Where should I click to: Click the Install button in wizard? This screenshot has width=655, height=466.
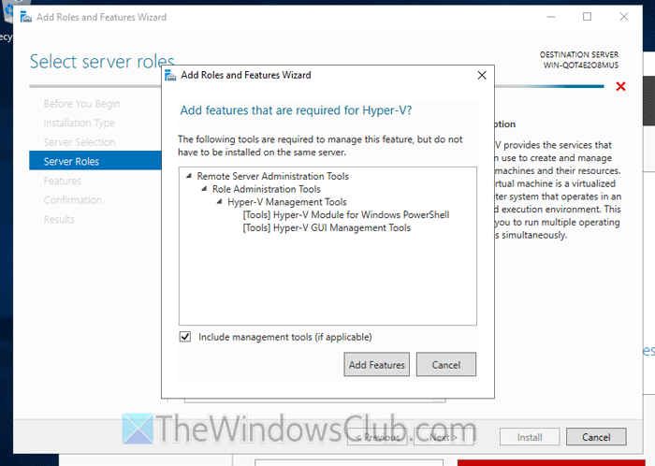pos(530,437)
